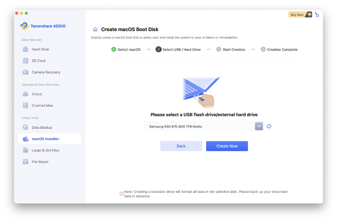The height and width of the screenshot is (222, 337).
Task: Select the Samsung SSD 870 QVO field
Action: [x=204, y=126]
